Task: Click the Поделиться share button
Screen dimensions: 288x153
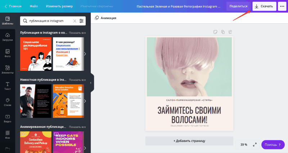Action: [x=238, y=6]
